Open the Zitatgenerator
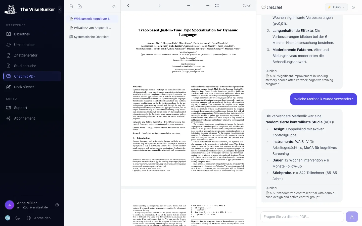 [x=25, y=55]
